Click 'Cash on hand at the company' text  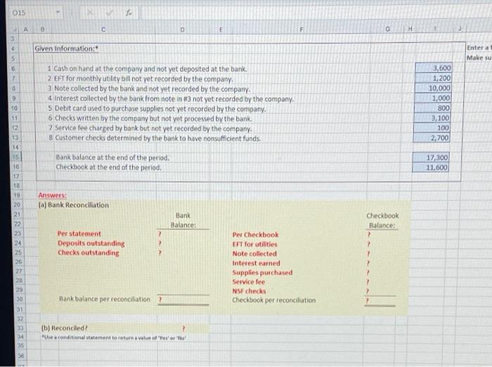pos(150,69)
